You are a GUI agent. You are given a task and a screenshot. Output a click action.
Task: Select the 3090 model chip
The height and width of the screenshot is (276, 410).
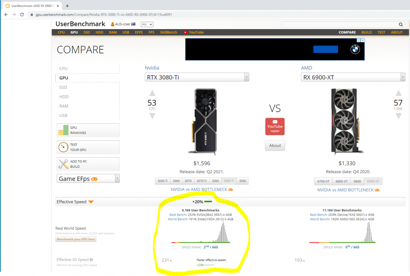[x=242, y=181]
